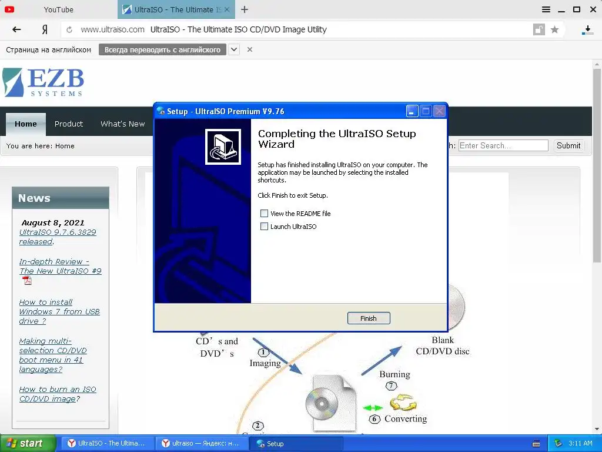The image size is (602, 452).
Task: Click Finish to exit Setup
Action: 369,318
